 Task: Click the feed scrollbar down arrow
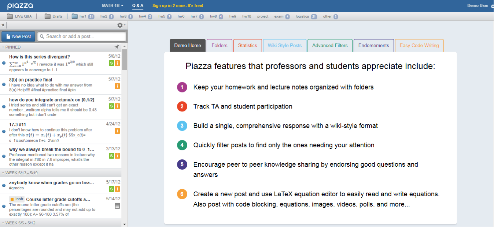(x=124, y=224)
